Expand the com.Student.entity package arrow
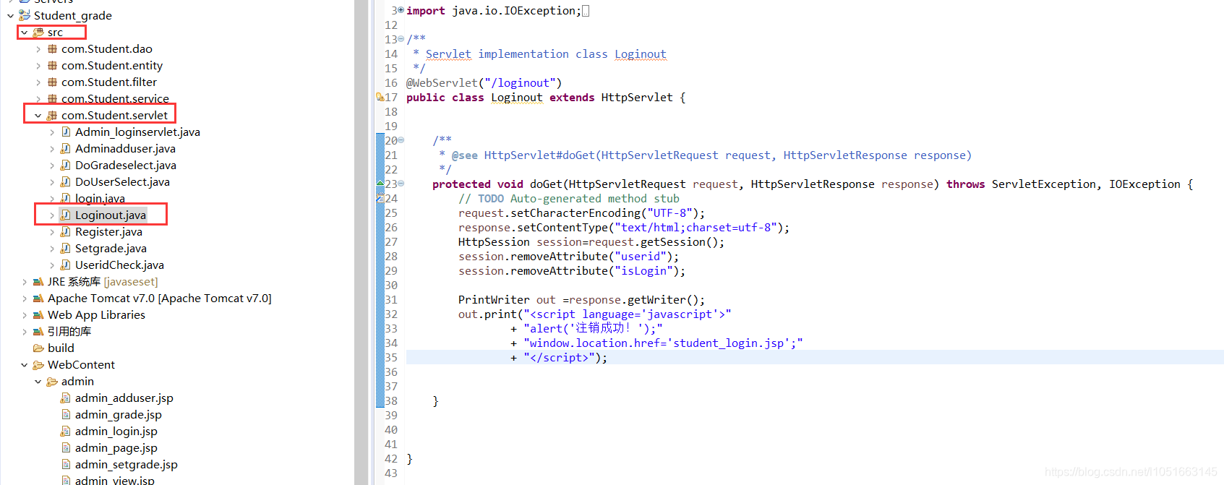The image size is (1224, 485). click(x=38, y=66)
